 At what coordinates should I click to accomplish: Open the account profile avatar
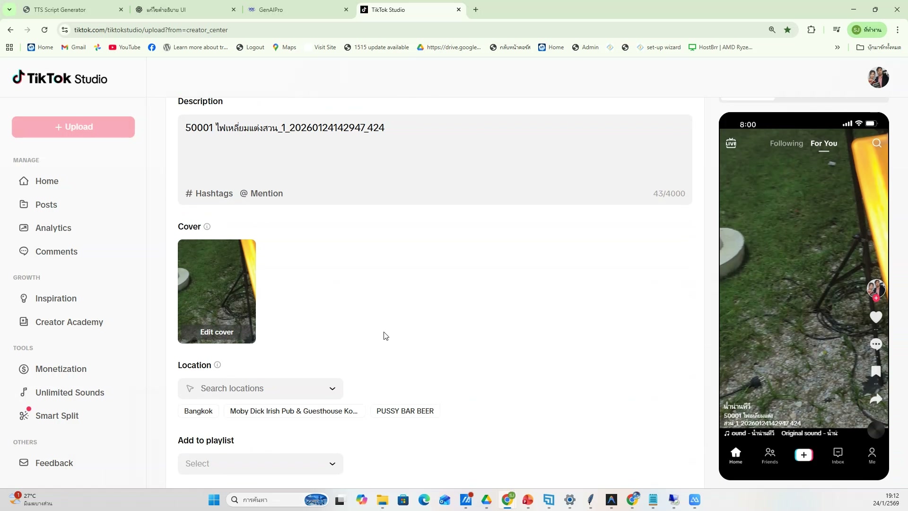[878, 78]
